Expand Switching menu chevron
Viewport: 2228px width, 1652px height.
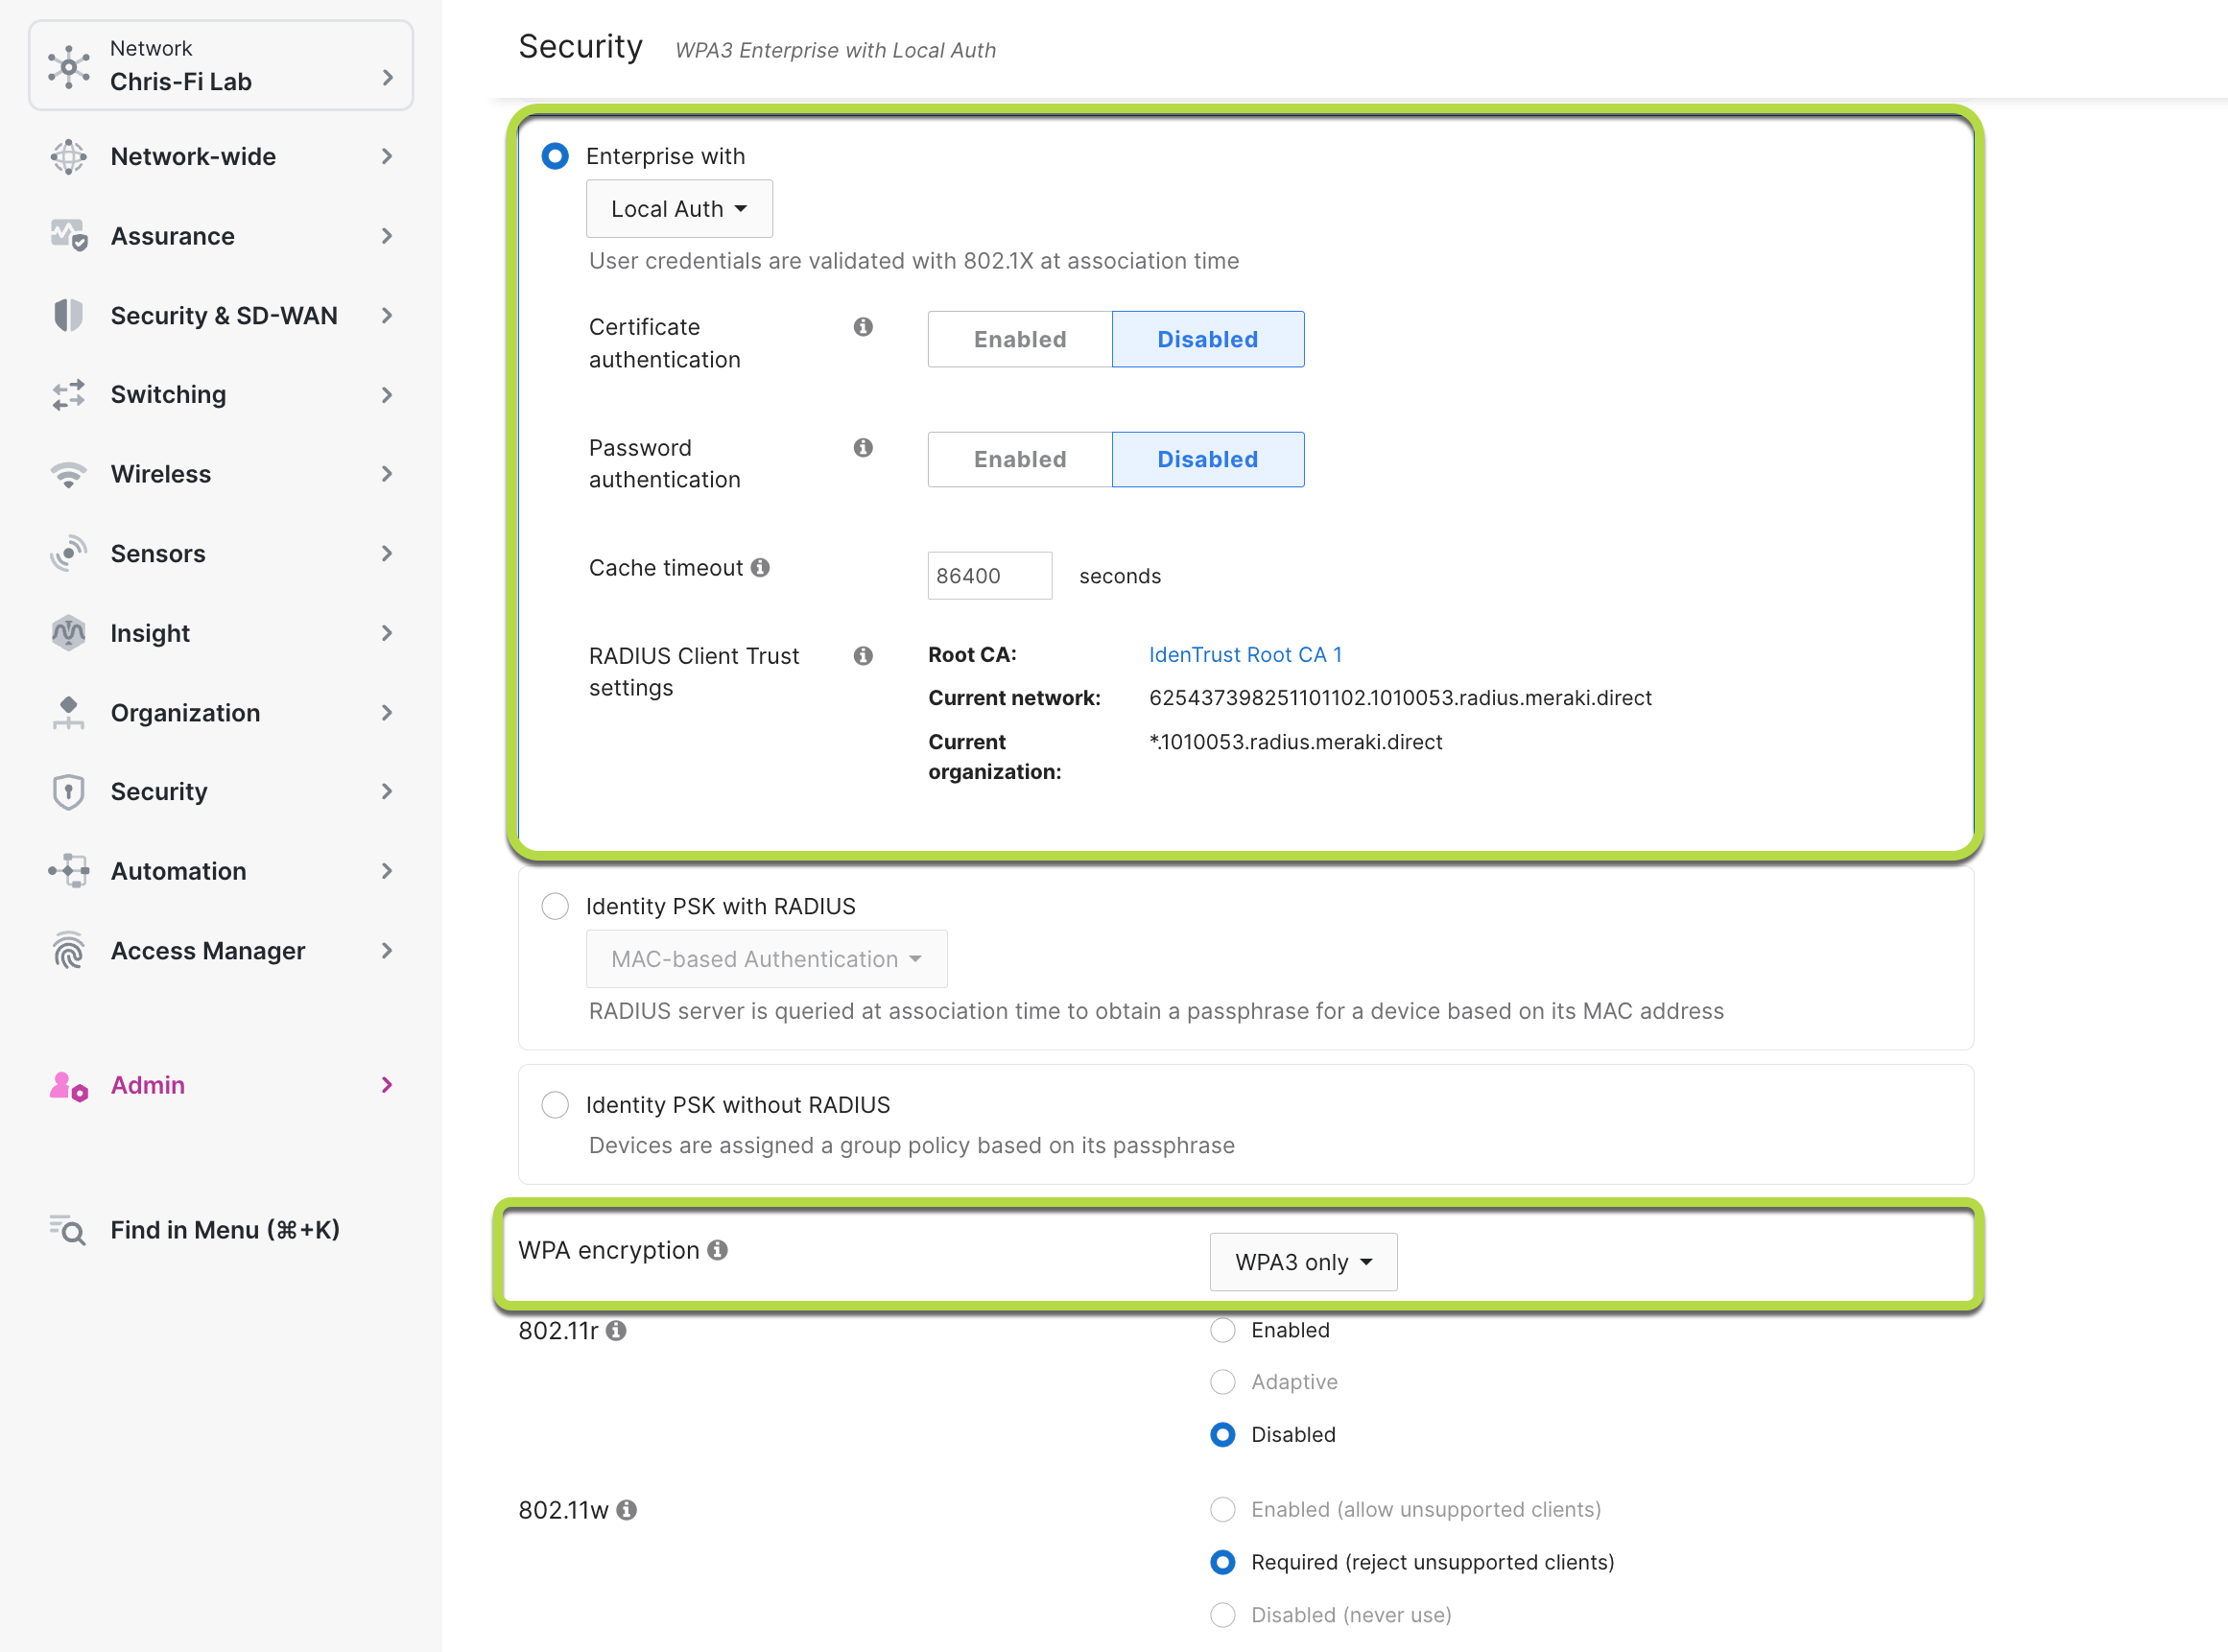point(387,395)
